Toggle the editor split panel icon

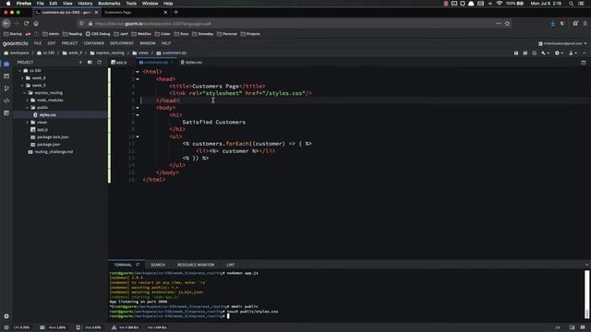click(x=584, y=63)
